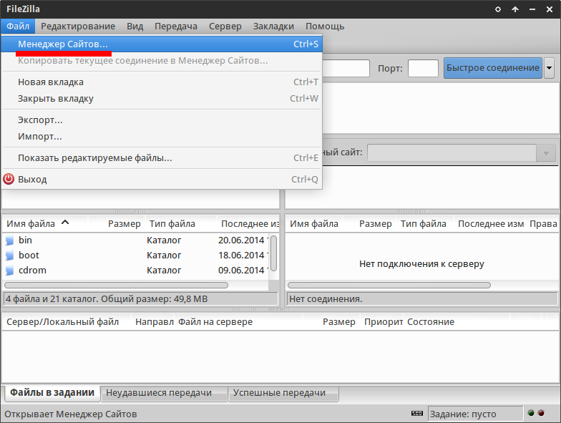This screenshot has height=423, width=561.
Task: Click the folder icon next to bin
Action: coord(10,240)
